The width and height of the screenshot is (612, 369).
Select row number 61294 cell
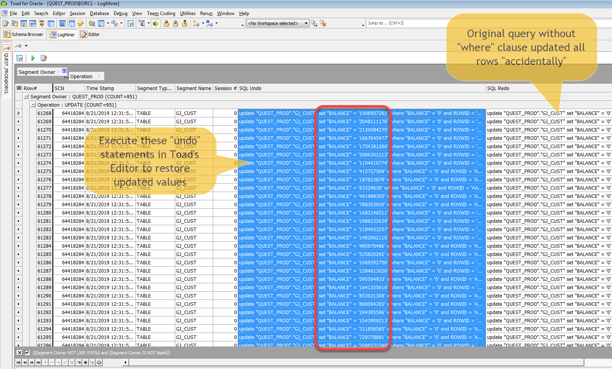click(x=45, y=329)
